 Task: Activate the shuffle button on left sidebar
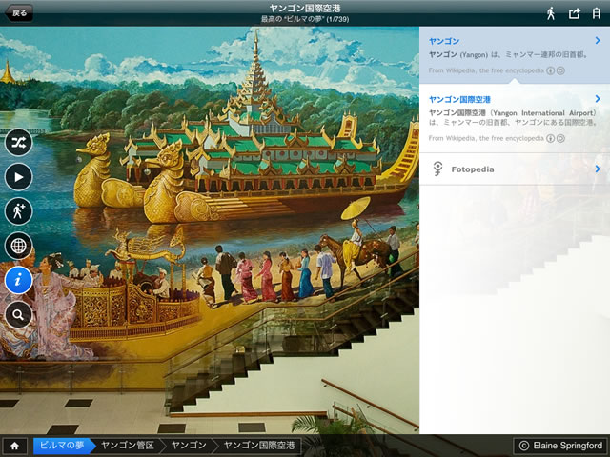[18, 143]
